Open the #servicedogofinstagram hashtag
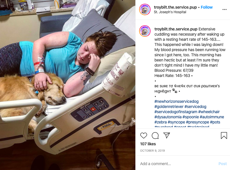 [176, 112]
